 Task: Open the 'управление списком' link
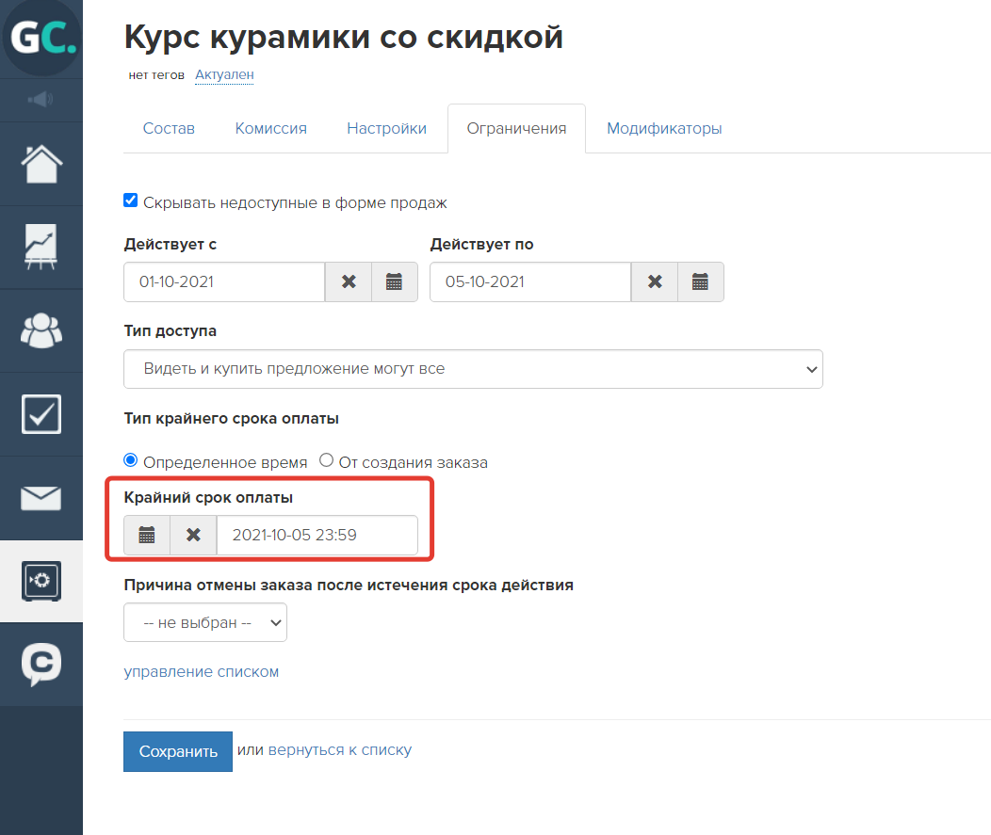[x=201, y=671]
